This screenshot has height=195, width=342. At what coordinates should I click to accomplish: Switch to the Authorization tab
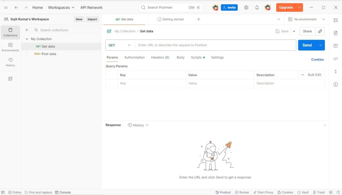134,57
